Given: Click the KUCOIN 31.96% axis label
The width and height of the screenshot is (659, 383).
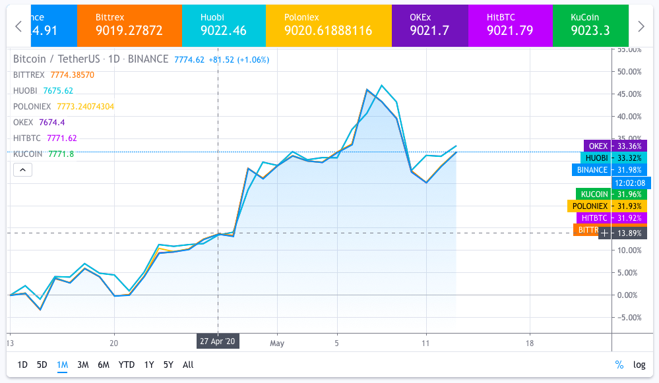Looking at the screenshot, I should (612, 194).
